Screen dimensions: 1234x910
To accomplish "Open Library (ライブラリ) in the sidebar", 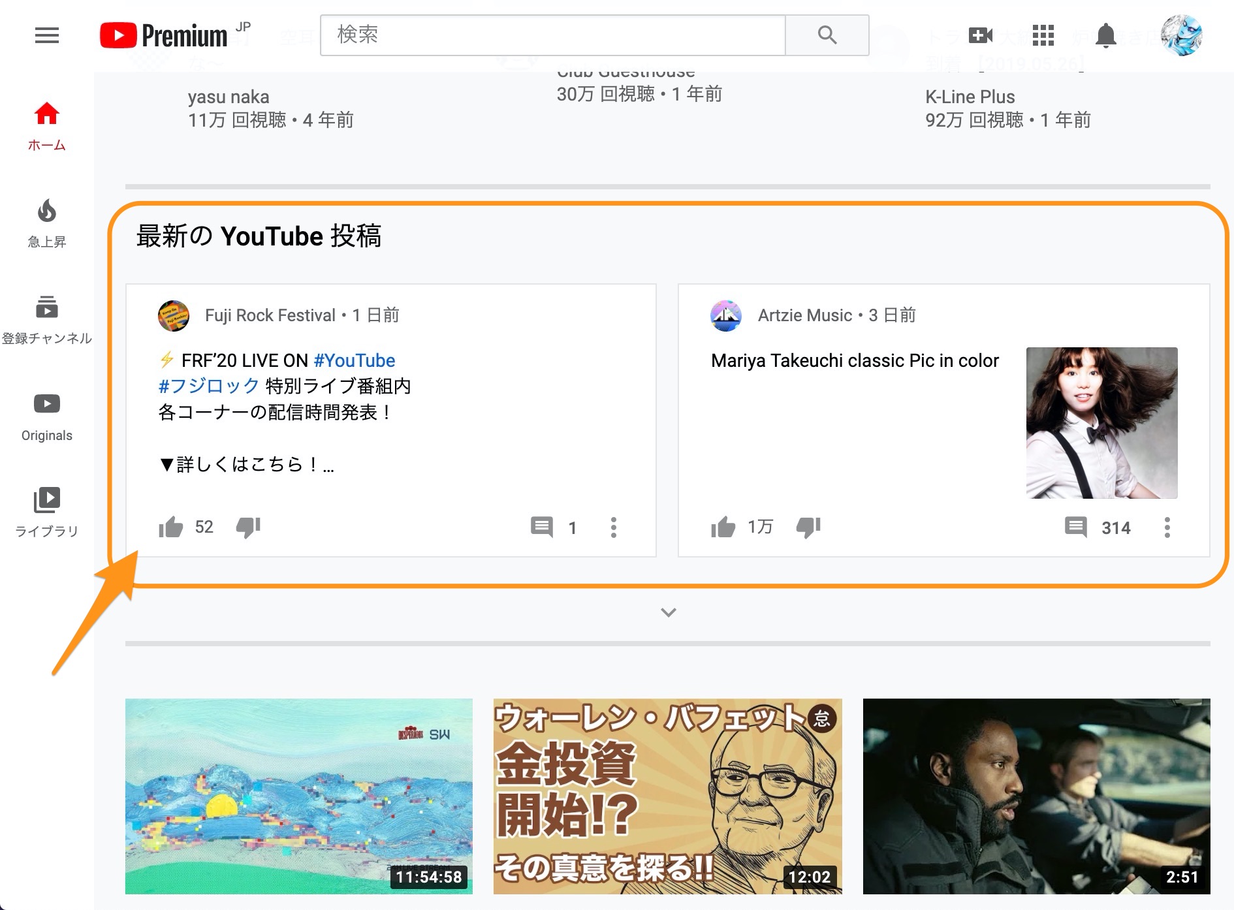I will (47, 513).
